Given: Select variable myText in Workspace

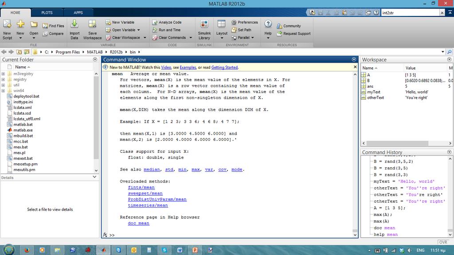Looking at the screenshot, I should [373, 92].
